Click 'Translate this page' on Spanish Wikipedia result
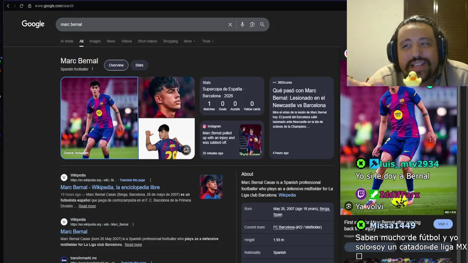Screen dimensions: 468x263 132,180
